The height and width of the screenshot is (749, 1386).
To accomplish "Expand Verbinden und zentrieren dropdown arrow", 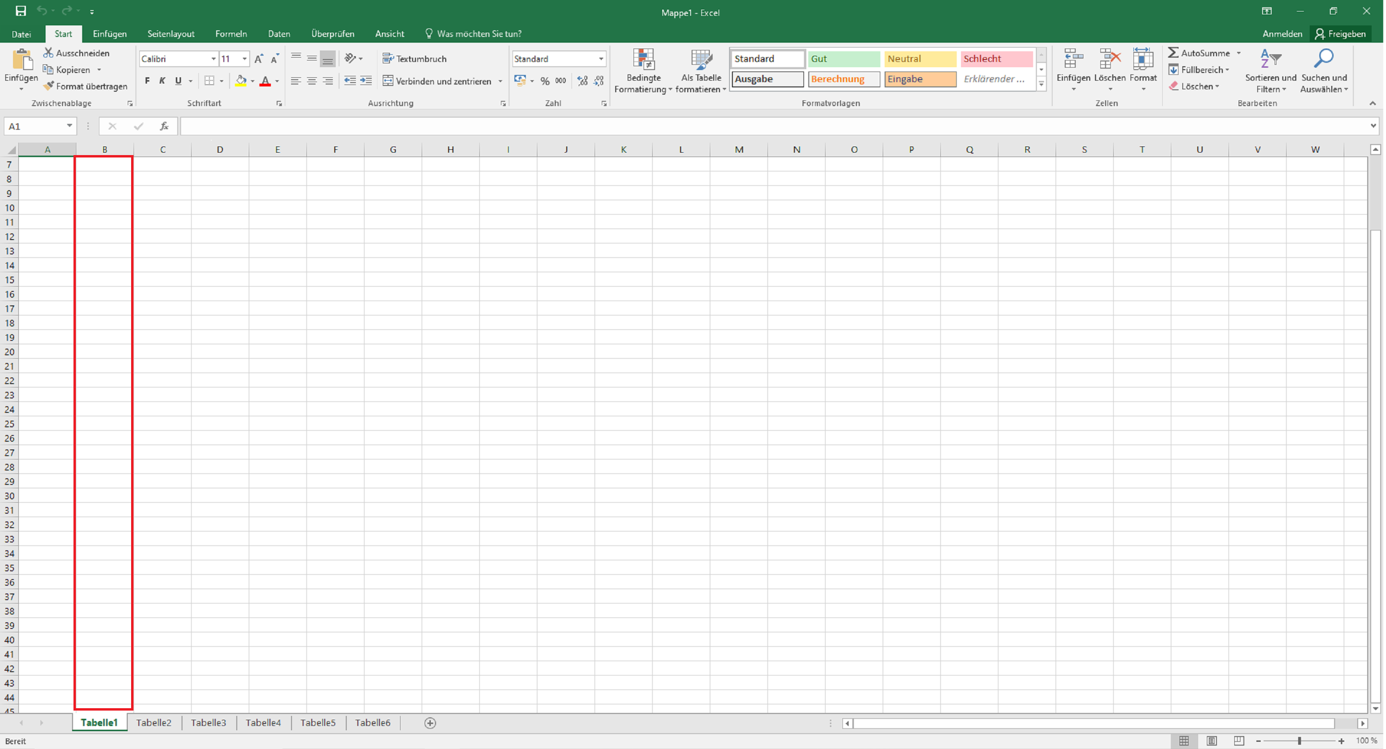I will (x=500, y=81).
